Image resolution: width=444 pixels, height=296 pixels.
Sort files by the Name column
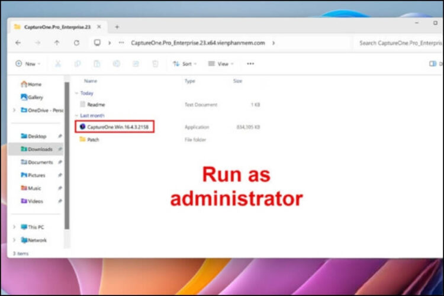point(91,81)
